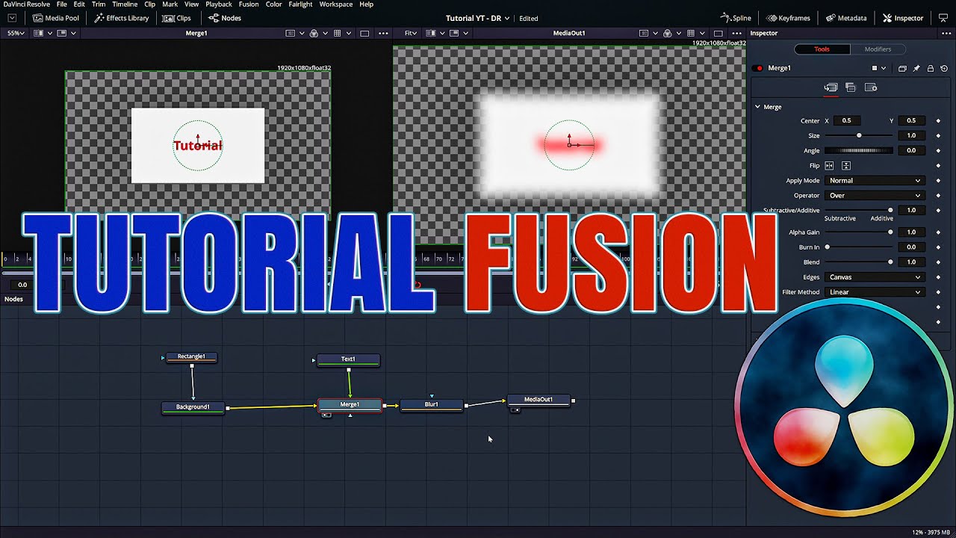Select the Tools tab in Inspector

(822, 49)
